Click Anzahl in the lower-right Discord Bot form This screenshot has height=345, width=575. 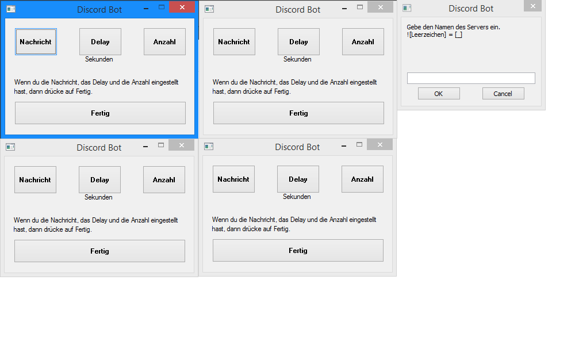(x=362, y=179)
